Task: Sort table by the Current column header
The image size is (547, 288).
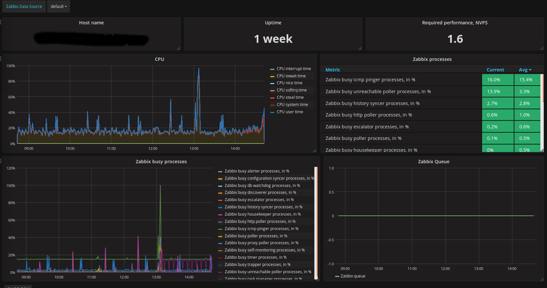Action: pos(495,70)
